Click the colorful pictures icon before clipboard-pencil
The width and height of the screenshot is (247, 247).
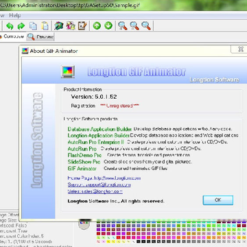[x=71, y=26]
